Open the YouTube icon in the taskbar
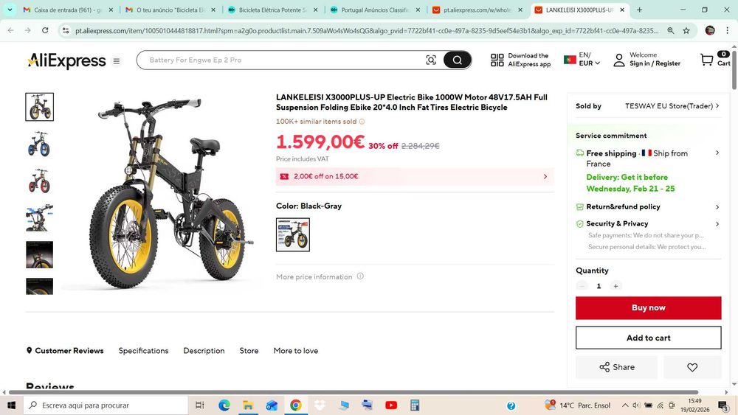This screenshot has width=738, height=415. click(390, 405)
